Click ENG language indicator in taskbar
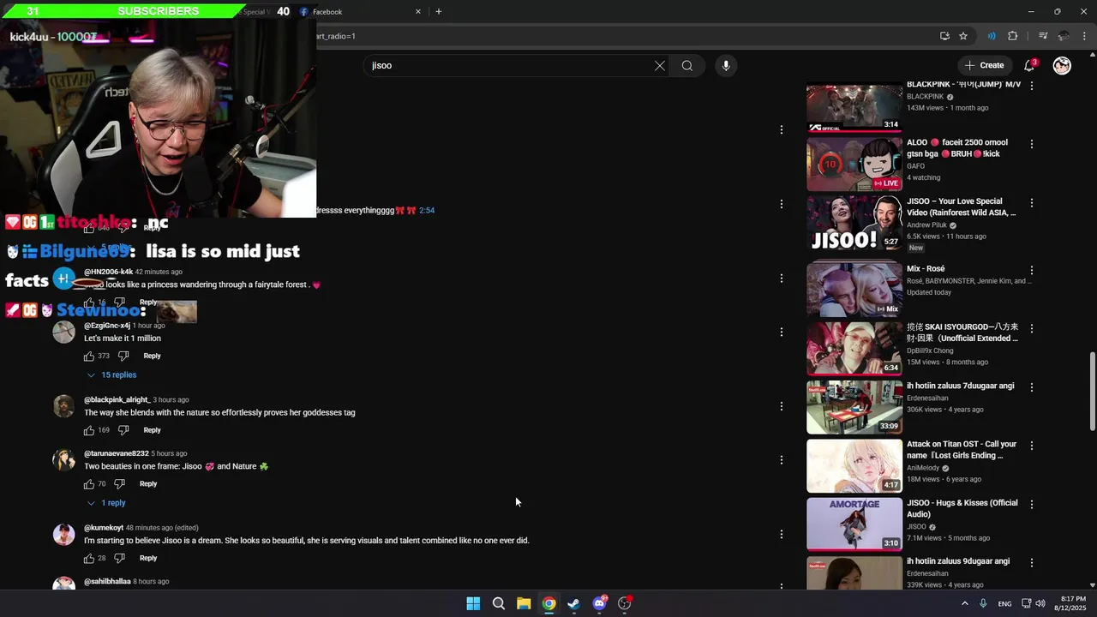Image resolution: width=1097 pixels, height=617 pixels. pos(1004,603)
